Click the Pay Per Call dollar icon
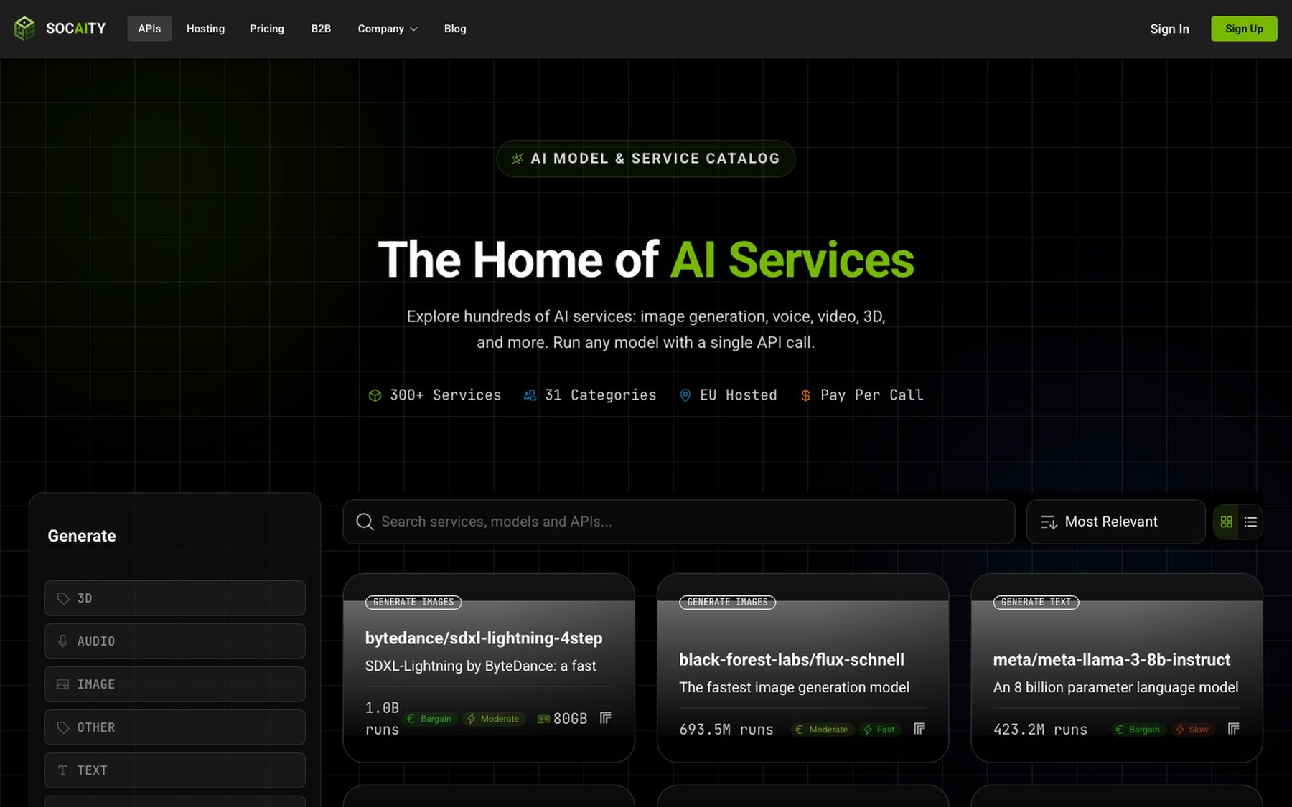Viewport: 1292px width, 807px height. [x=805, y=395]
